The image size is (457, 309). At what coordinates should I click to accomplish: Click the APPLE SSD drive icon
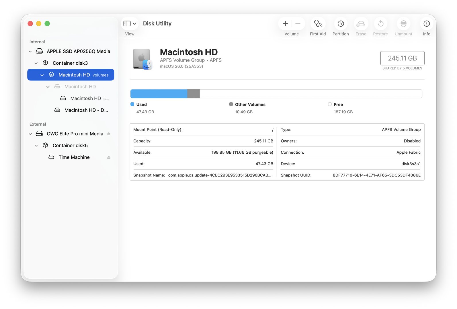point(39,51)
